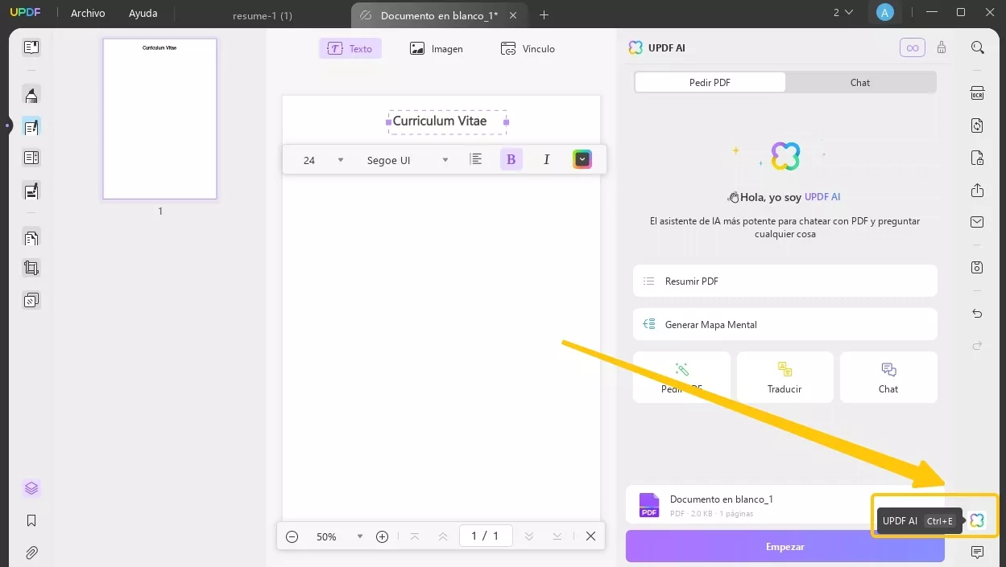Click the Empezar button
This screenshot has width=1006, height=567.
click(x=785, y=546)
